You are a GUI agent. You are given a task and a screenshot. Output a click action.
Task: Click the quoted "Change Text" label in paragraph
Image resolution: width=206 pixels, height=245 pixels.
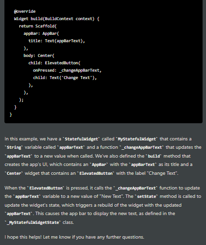click(x=162, y=173)
